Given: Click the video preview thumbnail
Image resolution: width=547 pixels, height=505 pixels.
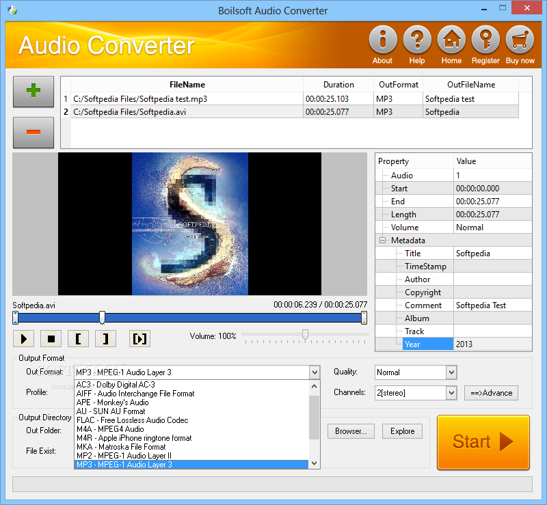Looking at the screenshot, I should point(190,224).
